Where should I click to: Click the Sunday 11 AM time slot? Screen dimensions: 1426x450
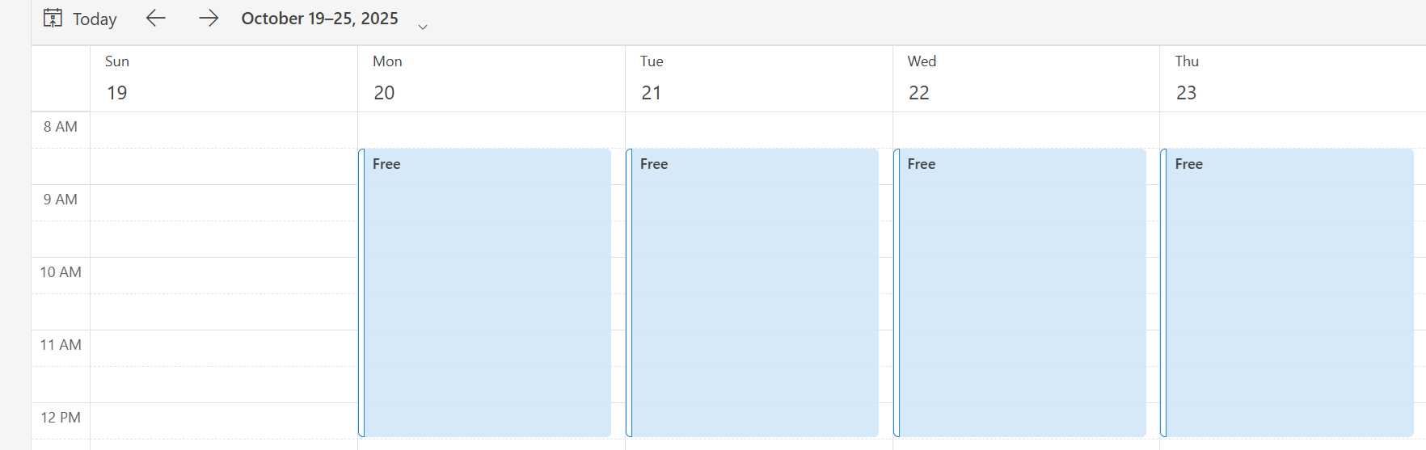tap(224, 348)
